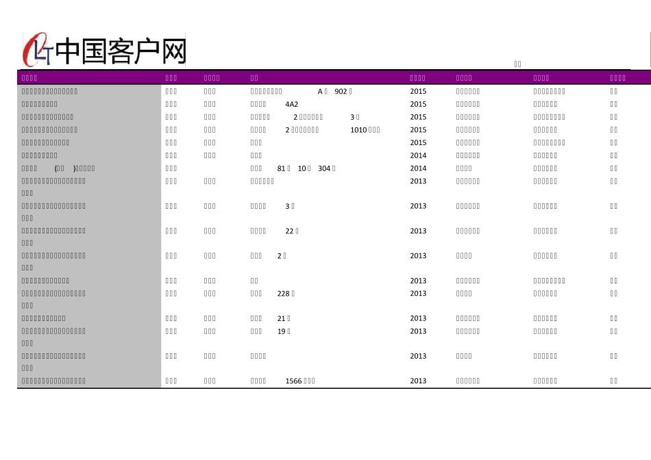Click 2013 in the 19 row
Screen dimensions: 651x460
418,331
